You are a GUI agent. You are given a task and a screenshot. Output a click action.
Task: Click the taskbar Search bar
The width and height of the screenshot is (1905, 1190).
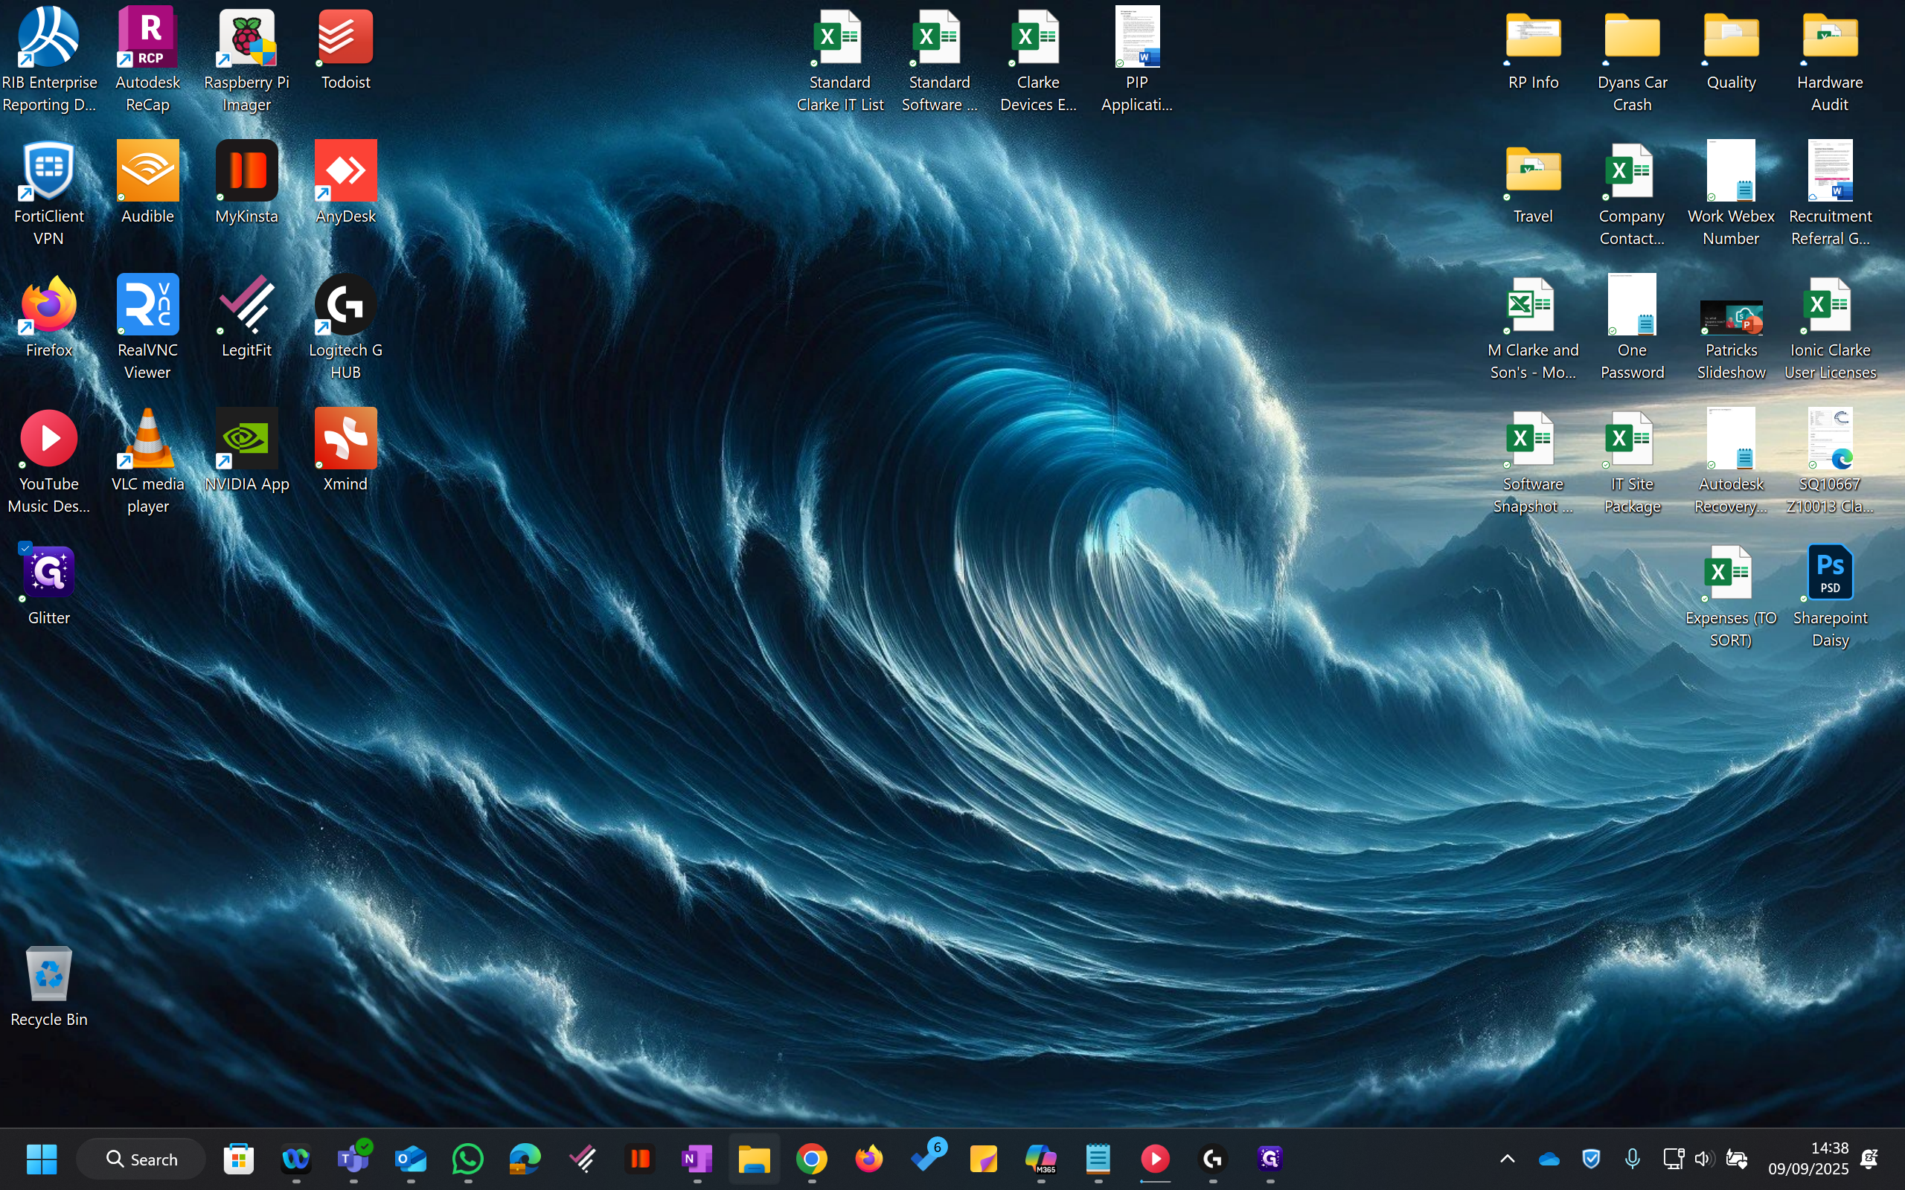[141, 1159]
